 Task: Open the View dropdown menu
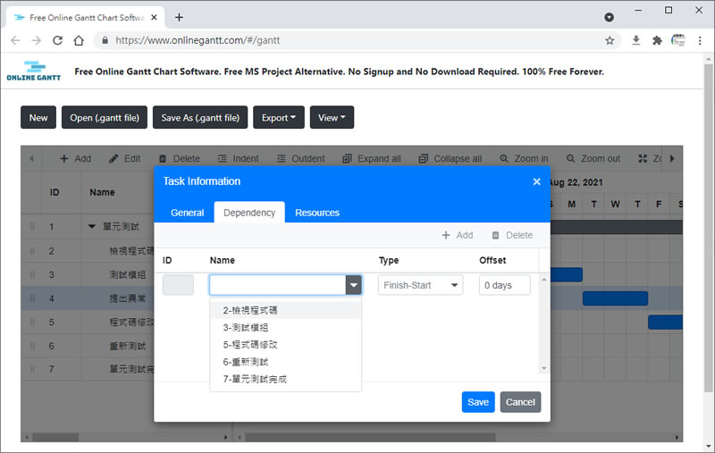coord(332,118)
